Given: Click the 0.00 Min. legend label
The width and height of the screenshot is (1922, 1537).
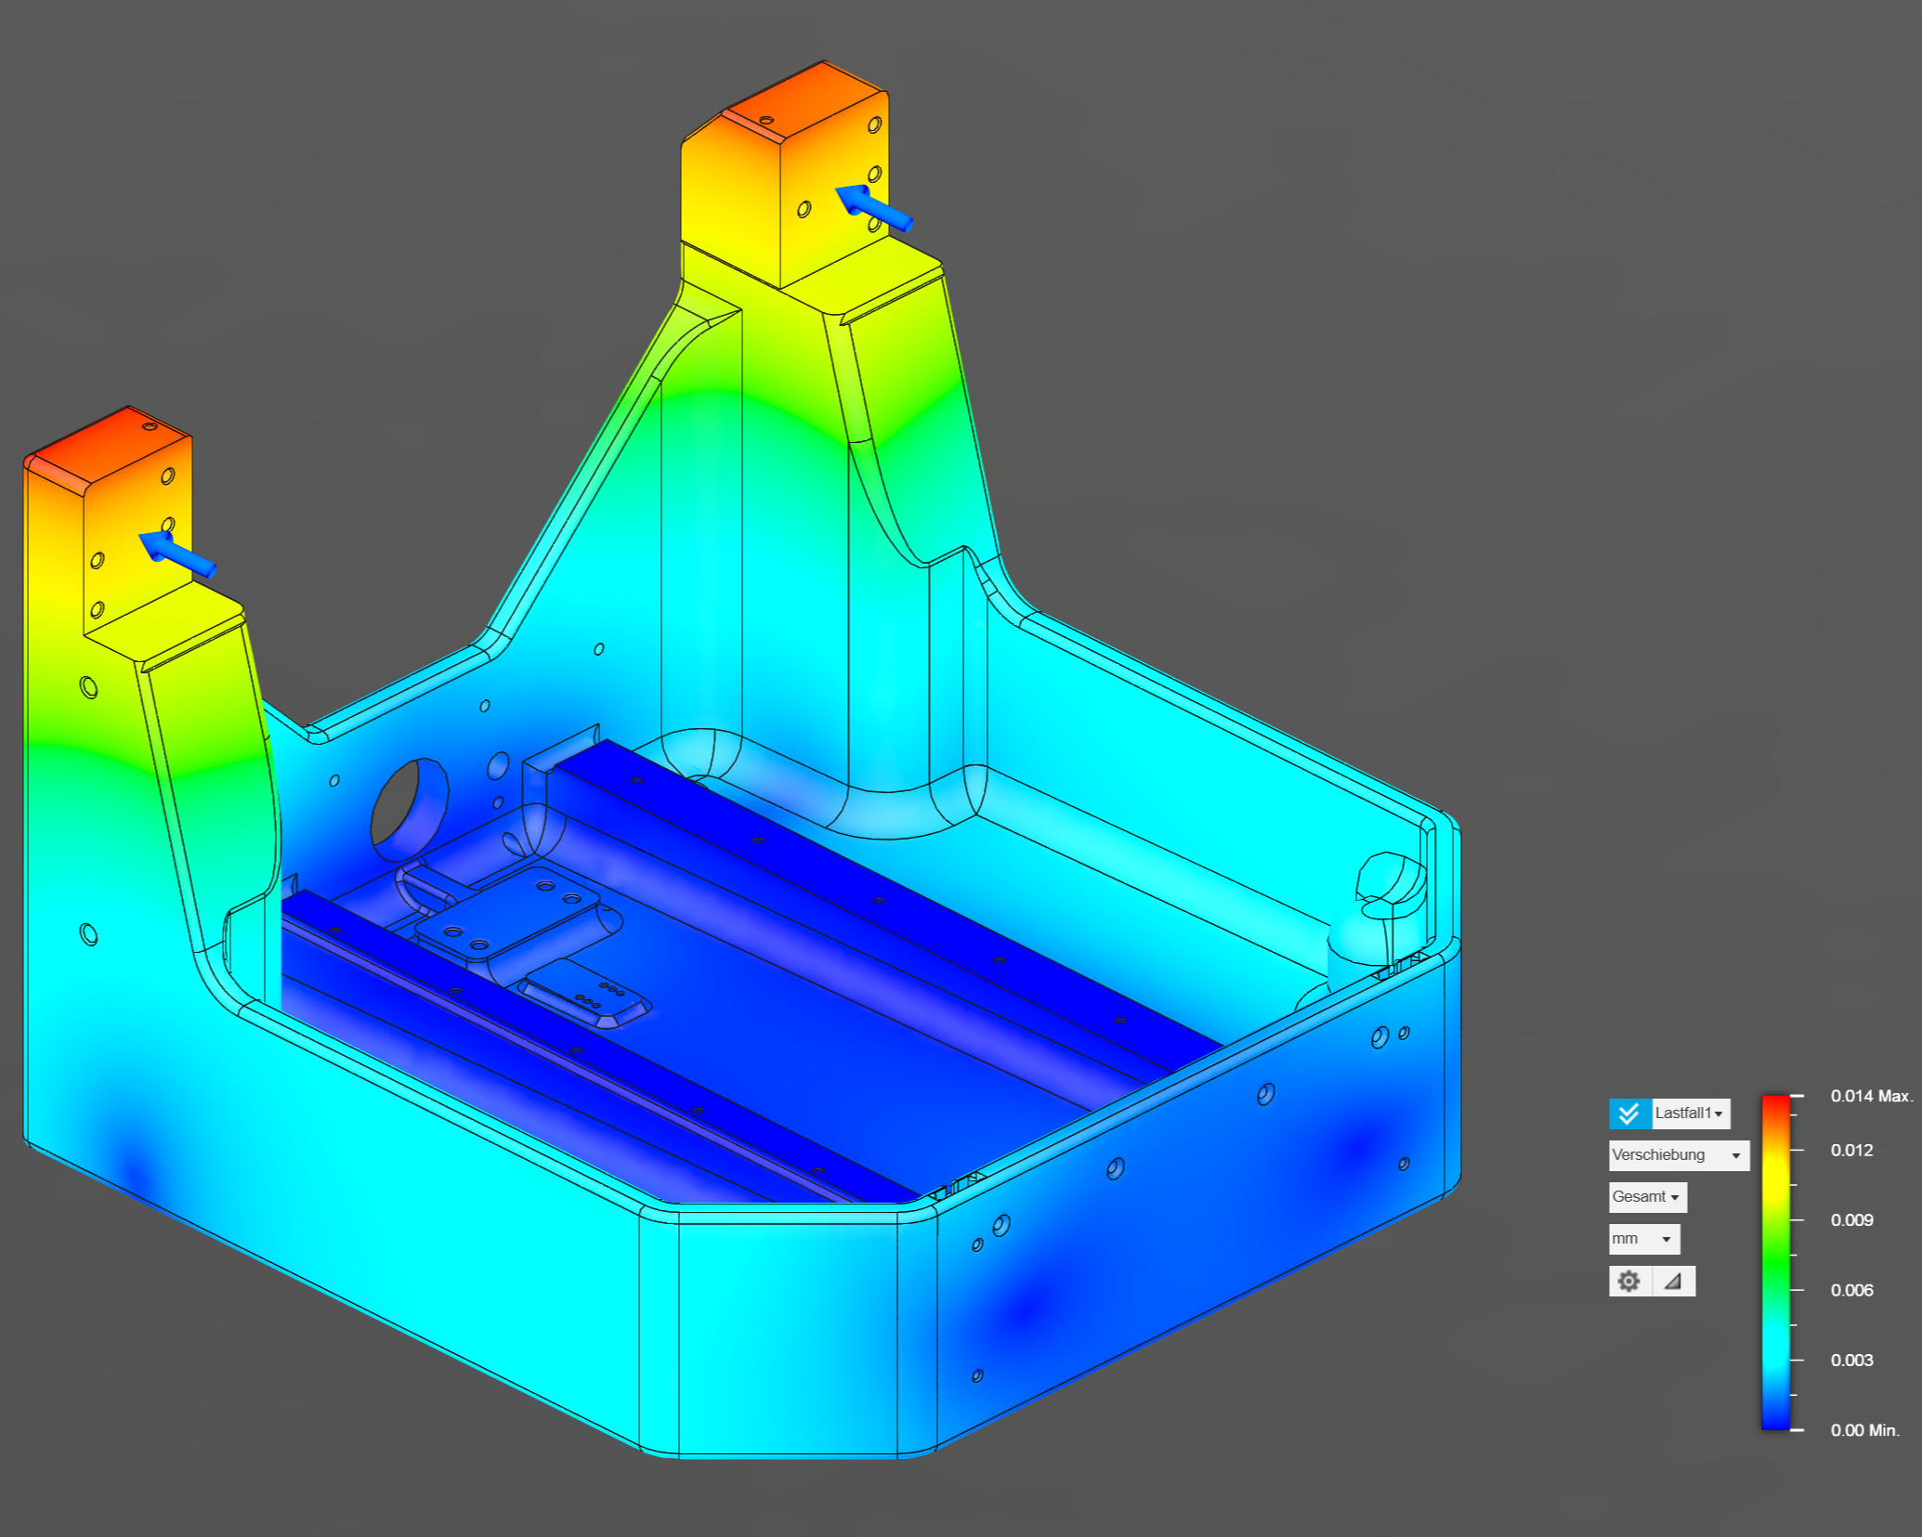Looking at the screenshot, I should tap(1864, 1430).
